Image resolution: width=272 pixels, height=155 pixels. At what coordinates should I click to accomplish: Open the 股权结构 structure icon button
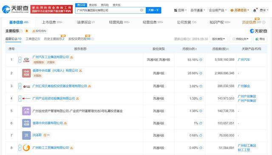[40, 31]
